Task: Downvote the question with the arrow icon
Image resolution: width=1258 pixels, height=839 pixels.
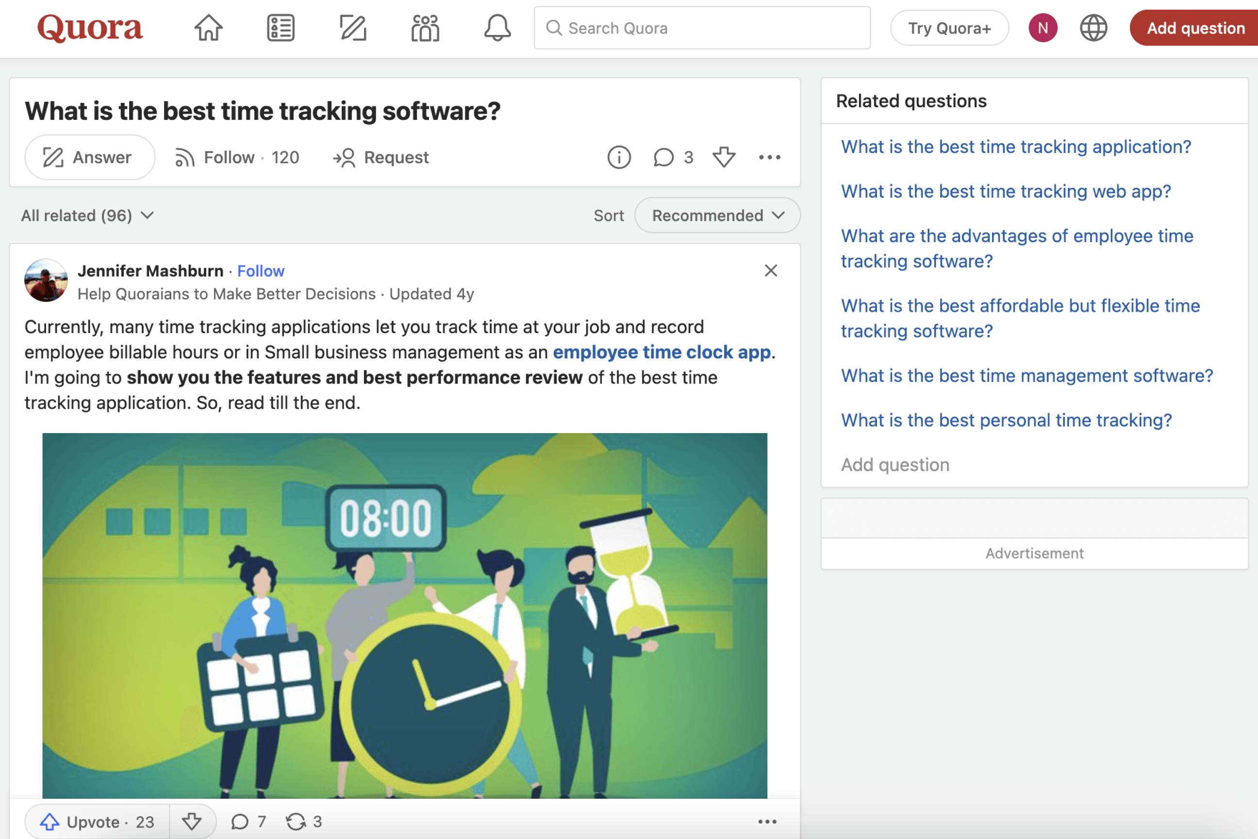Action: pos(723,157)
